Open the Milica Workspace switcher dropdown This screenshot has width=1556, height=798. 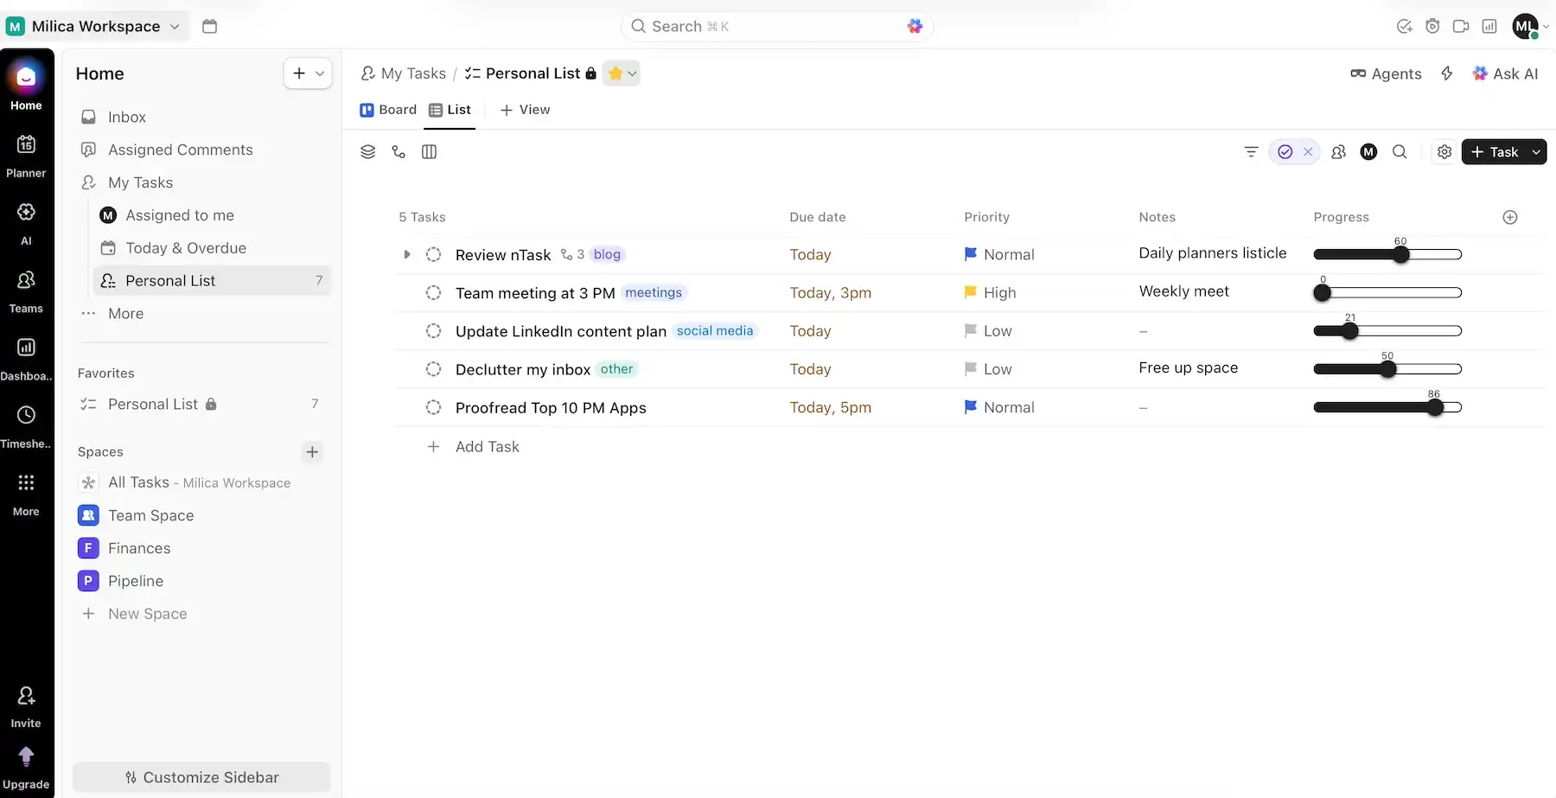point(96,26)
